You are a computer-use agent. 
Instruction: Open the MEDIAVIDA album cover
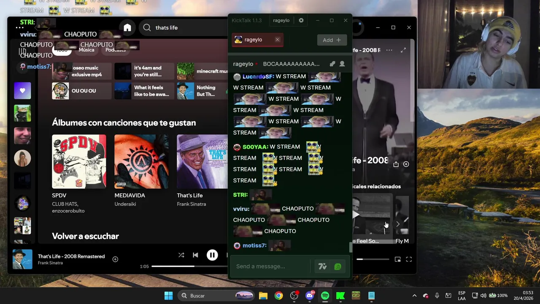[x=141, y=161]
